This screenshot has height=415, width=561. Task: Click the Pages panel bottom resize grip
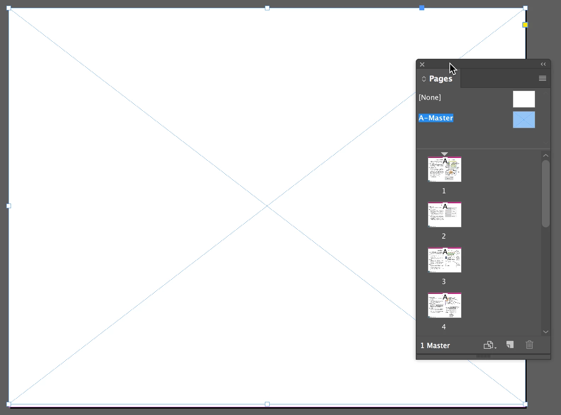click(483, 356)
